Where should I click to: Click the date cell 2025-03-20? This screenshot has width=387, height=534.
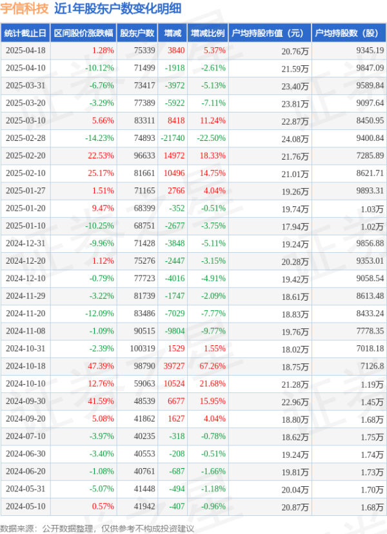(x=26, y=103)
